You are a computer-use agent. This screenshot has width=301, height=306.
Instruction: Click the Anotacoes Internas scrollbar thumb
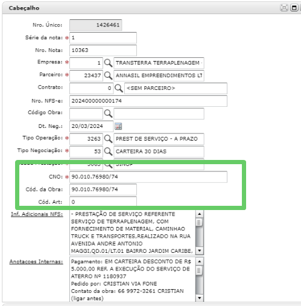[199, 270]
